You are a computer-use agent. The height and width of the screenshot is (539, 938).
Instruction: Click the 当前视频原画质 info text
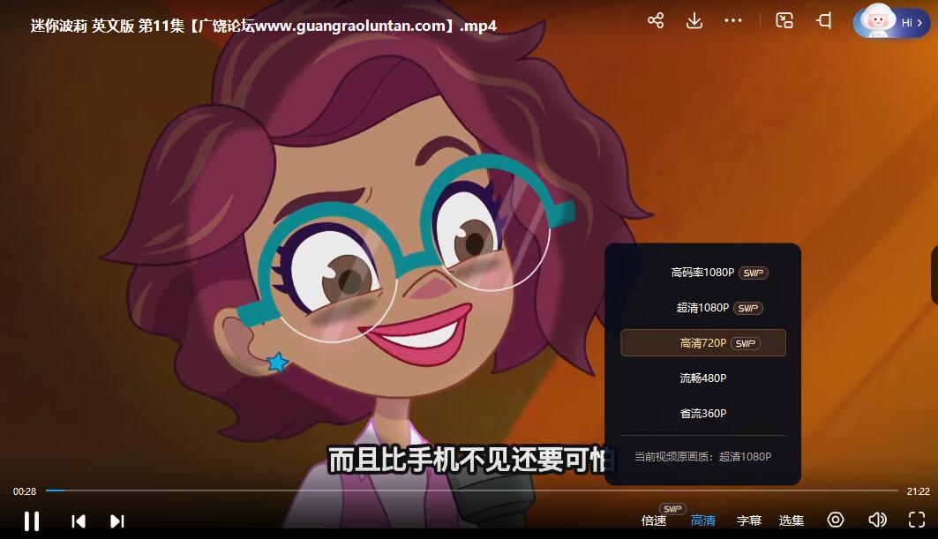(x=703, y=456)
